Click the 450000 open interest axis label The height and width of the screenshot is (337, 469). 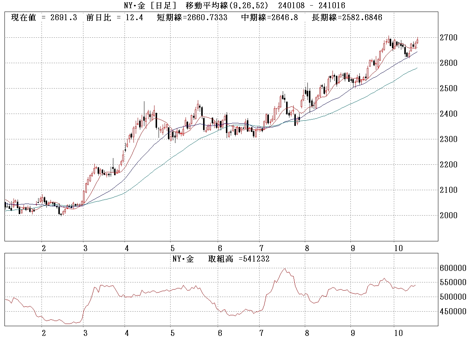point(453,312)
